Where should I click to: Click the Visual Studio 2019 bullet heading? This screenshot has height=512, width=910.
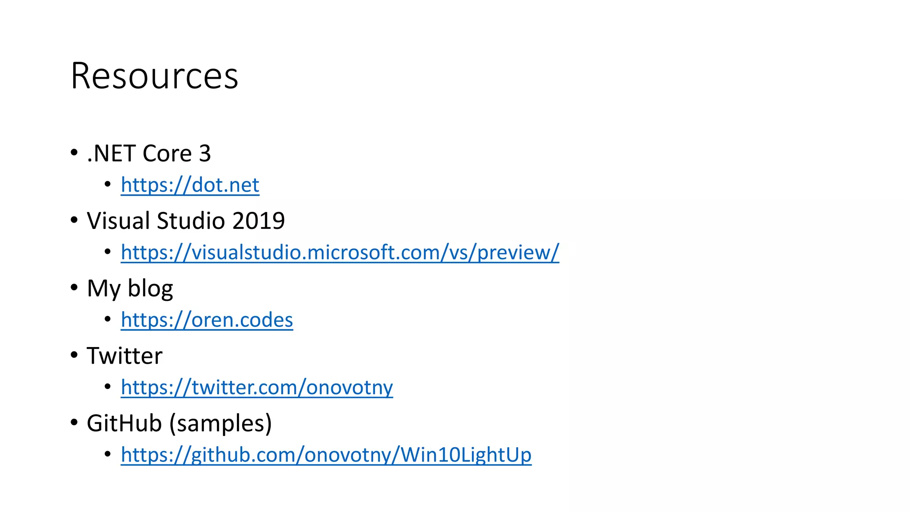pos(186,221)
